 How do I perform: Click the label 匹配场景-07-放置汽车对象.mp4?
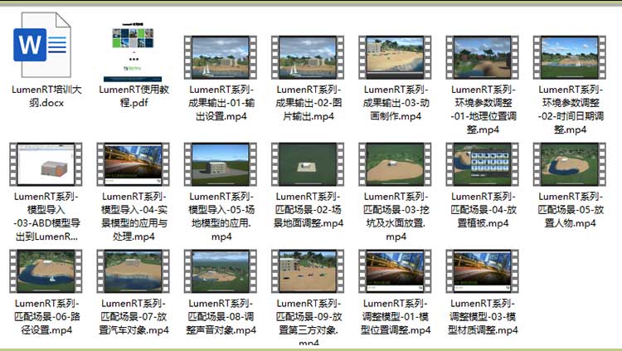click(x=134, y=316)
